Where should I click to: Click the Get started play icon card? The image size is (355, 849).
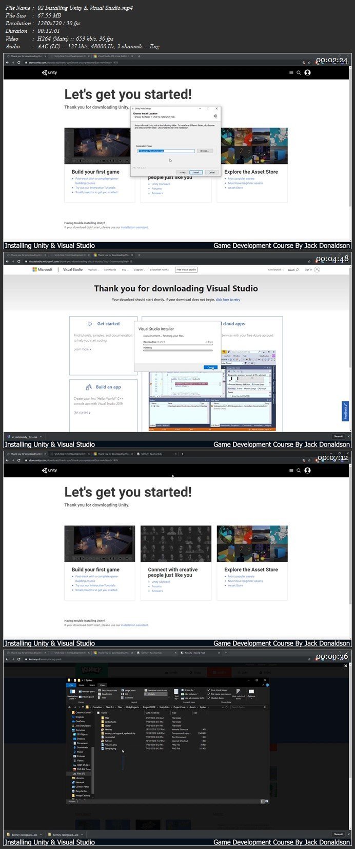pos(90,324)
